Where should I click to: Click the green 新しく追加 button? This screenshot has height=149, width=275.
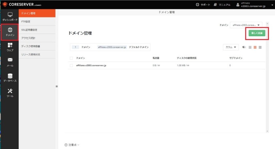pos(257,33)
